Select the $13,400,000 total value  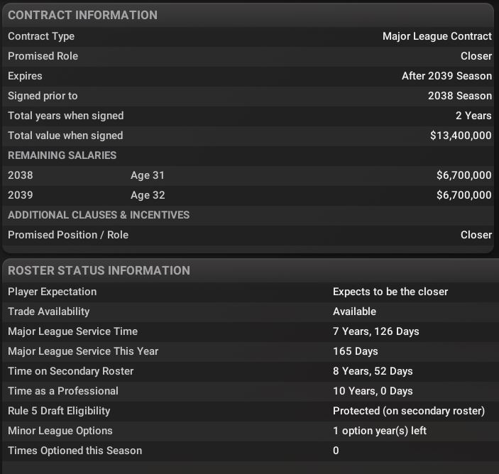point(461,136)
